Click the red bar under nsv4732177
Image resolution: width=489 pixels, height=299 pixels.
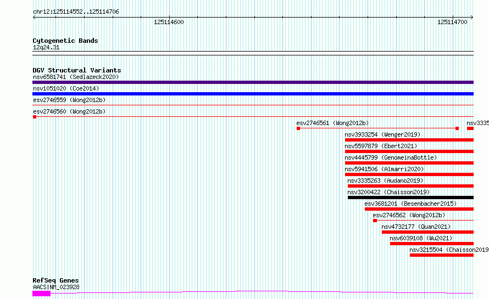(x=427, y=232)
